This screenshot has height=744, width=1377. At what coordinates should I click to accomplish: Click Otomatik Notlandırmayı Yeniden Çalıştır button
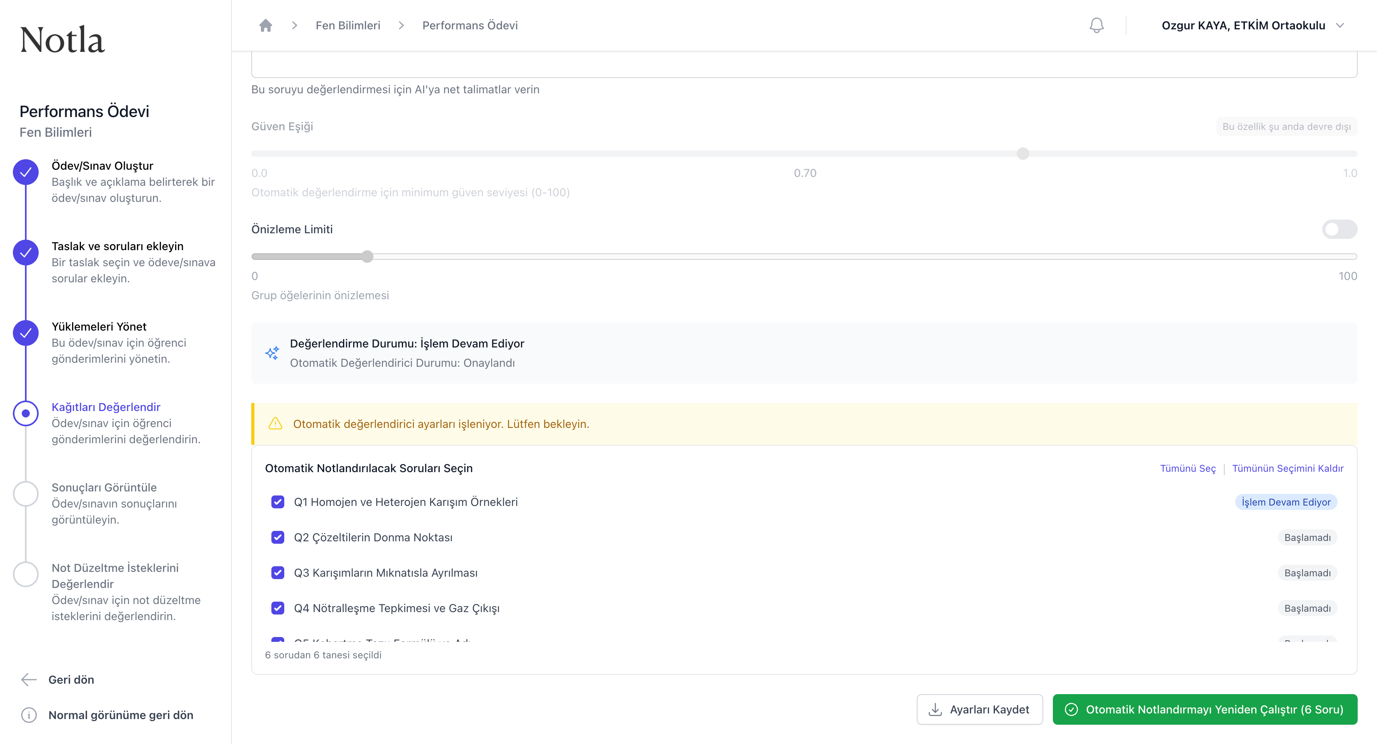pos(1205,709)
